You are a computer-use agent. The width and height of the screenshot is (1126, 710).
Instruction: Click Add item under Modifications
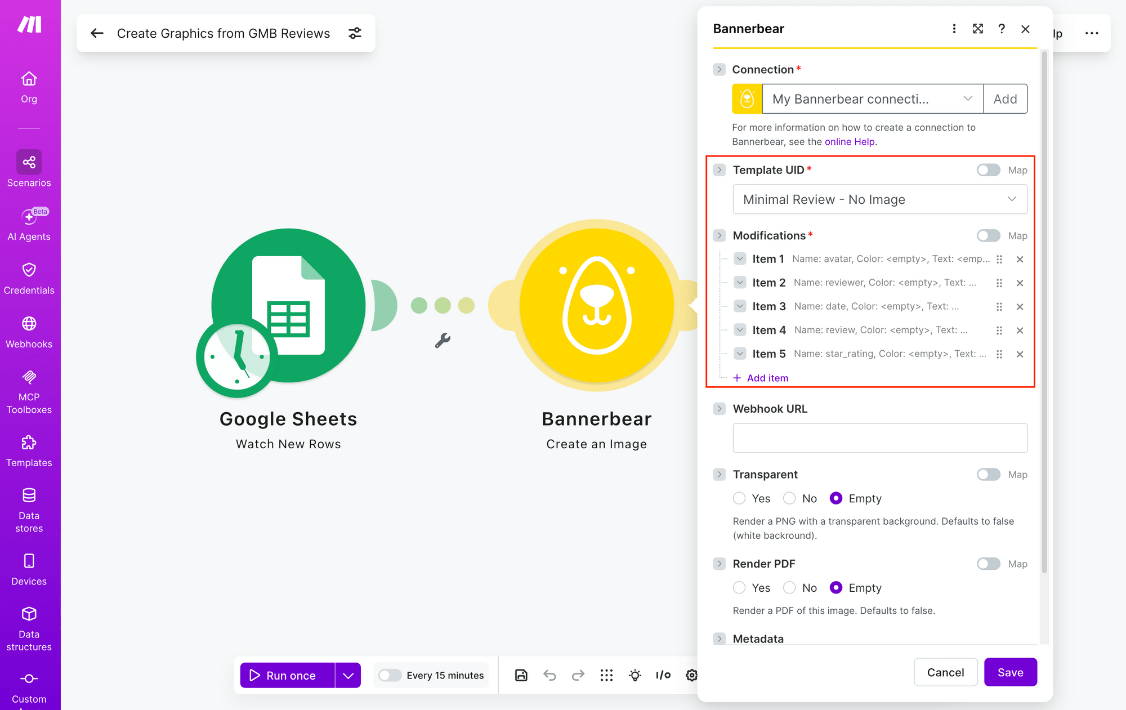tap(761, 378)
